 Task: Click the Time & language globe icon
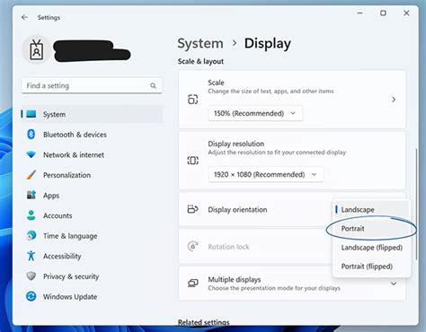tap(31, 236)
